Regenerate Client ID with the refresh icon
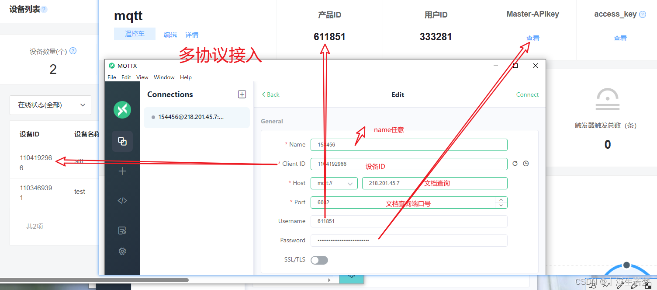The height and width of the screenshot is (290, 657). (x=515, y=164)
